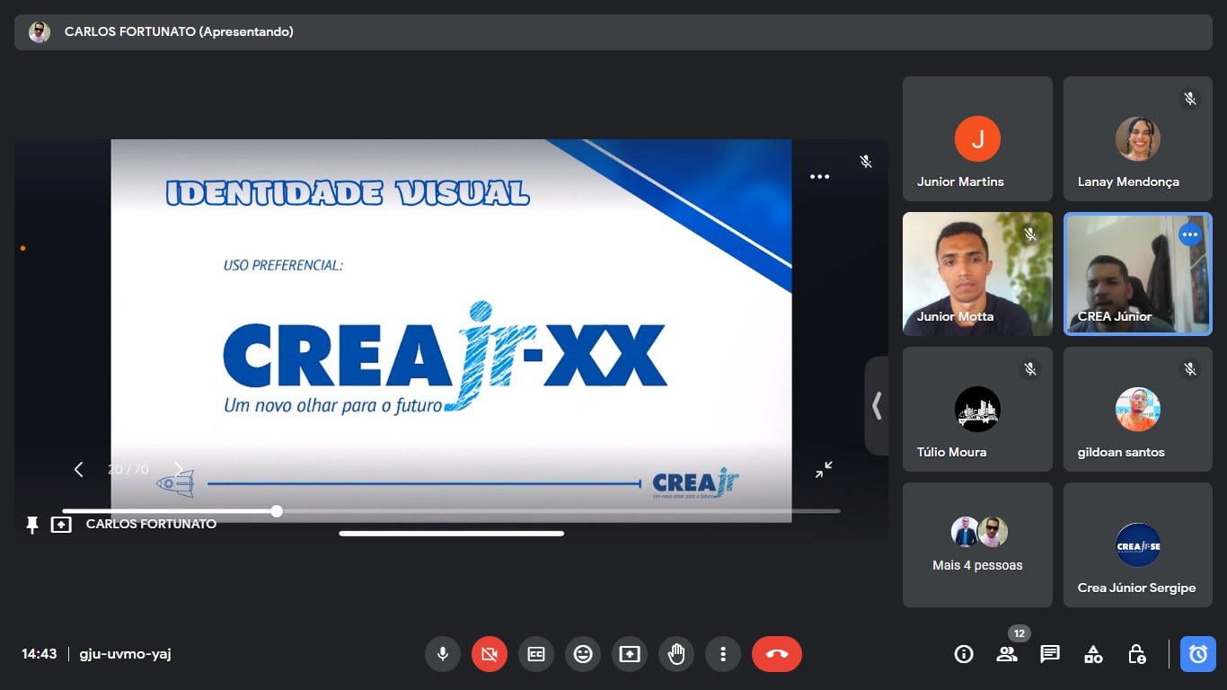Go to previous slide arrow
Image resolution: width=1227 pixels, height=690 pixels.
tap(79, 469)
